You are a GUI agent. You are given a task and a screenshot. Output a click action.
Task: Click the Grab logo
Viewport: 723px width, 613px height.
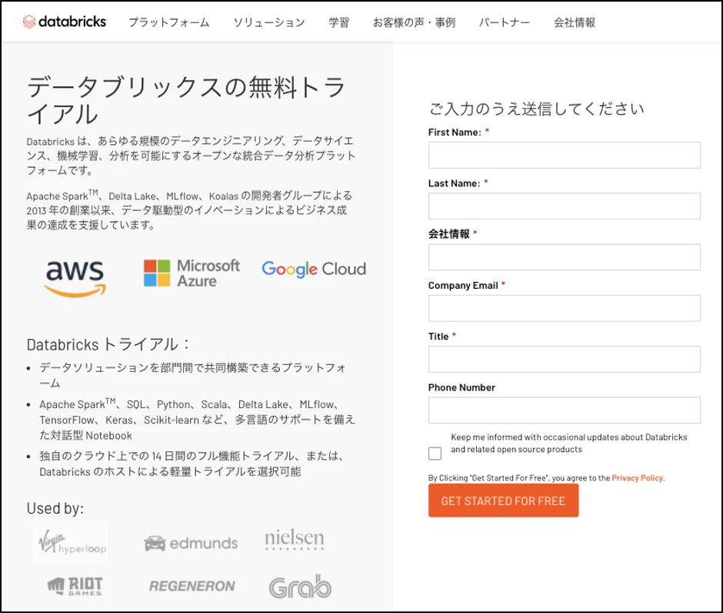[x=300, y=586]
